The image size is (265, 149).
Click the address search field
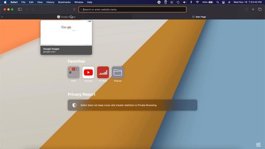(x=132, y=10)
